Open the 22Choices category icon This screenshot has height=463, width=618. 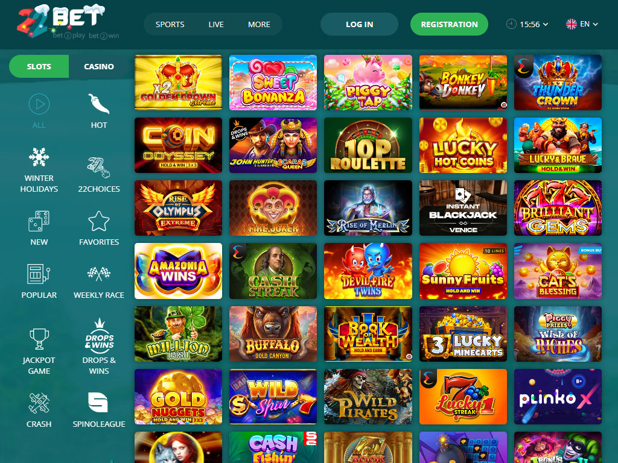pos(98,168)
